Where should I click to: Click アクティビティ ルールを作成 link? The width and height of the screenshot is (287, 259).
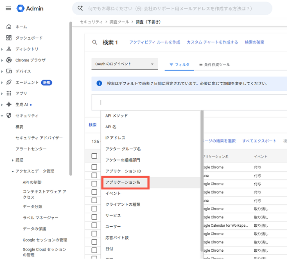(x=155, y=42)
